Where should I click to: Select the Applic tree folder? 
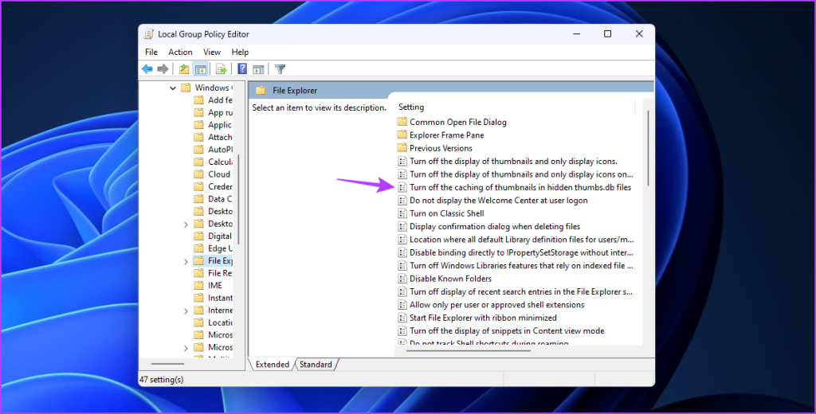[x=213, y=125]
